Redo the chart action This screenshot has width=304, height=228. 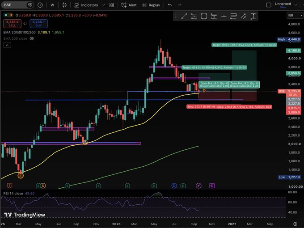pyautogui.click(x=180, y=5)
